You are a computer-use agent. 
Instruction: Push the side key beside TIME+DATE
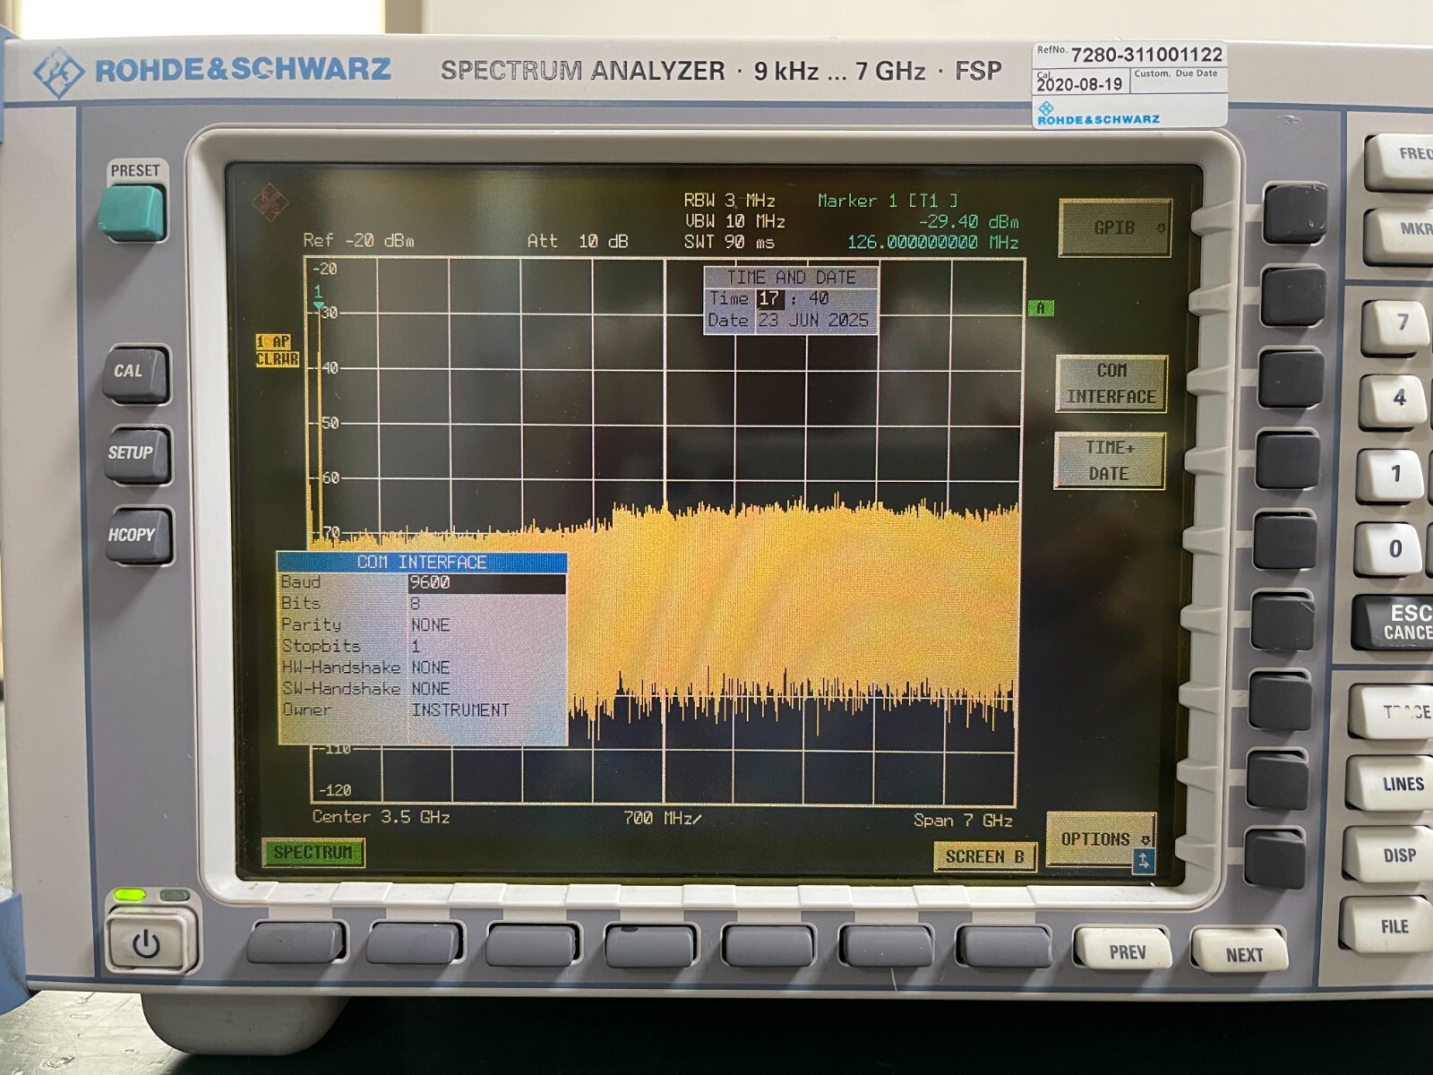[1287, 460]
